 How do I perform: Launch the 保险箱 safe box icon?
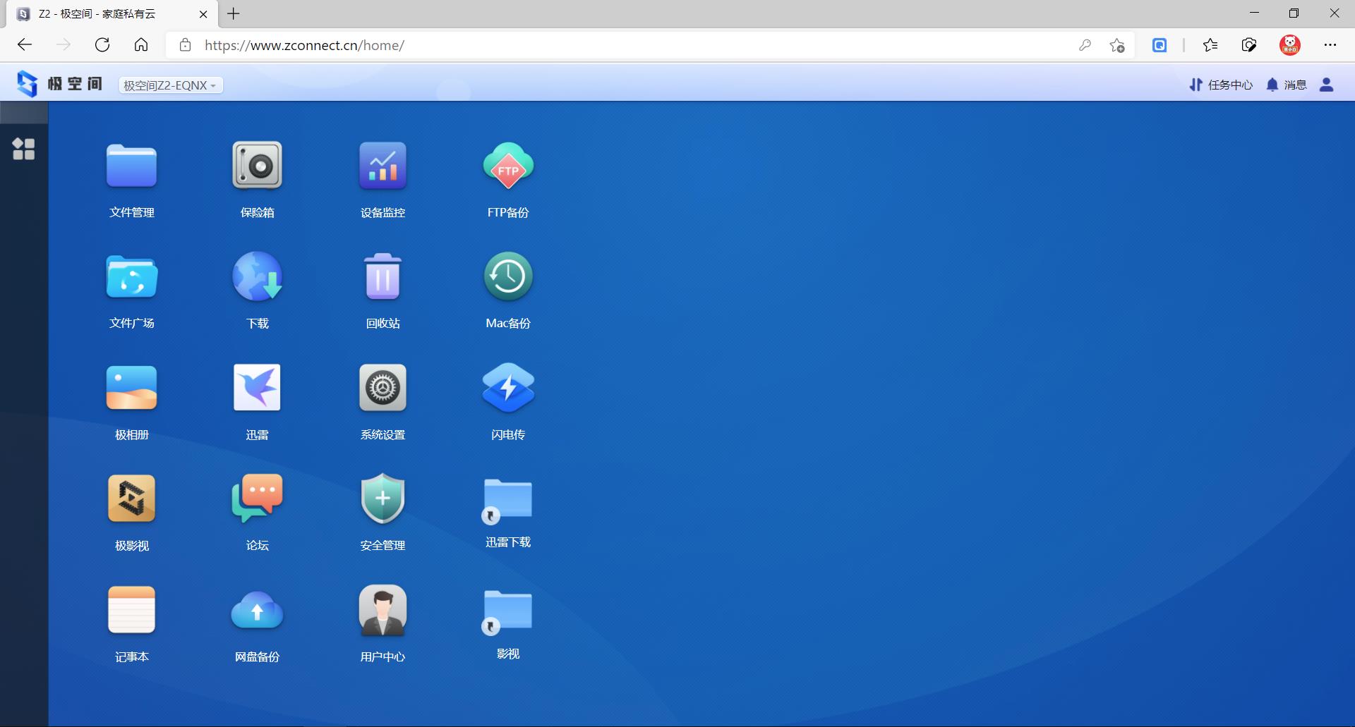click(x=257, y=166)
